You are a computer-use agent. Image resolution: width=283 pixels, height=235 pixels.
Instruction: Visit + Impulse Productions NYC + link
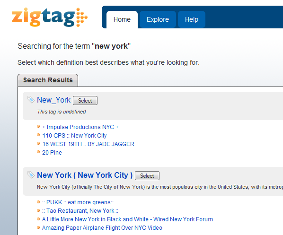(80, 127)
